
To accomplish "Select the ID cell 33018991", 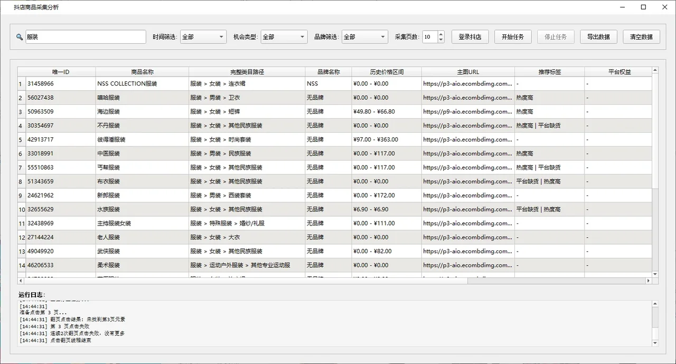I will (61, 153).
